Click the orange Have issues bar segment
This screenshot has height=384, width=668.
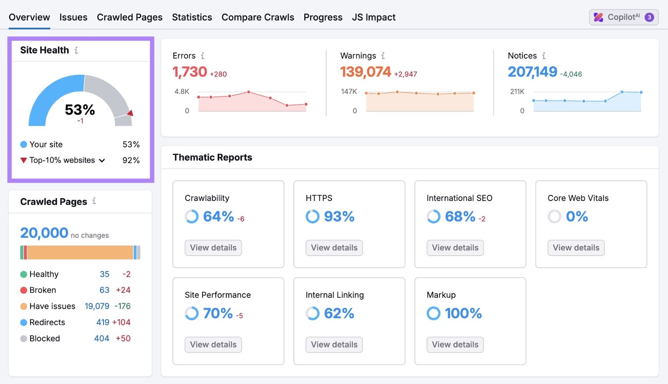pyautogui.click(x=79, y=252)
